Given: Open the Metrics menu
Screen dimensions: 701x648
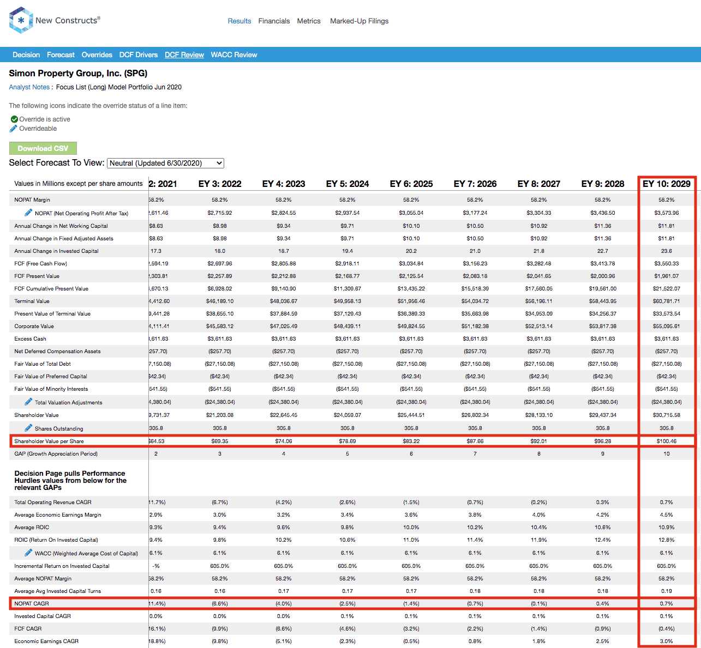Looking at the screenshot, I should (x=309, y=21).
